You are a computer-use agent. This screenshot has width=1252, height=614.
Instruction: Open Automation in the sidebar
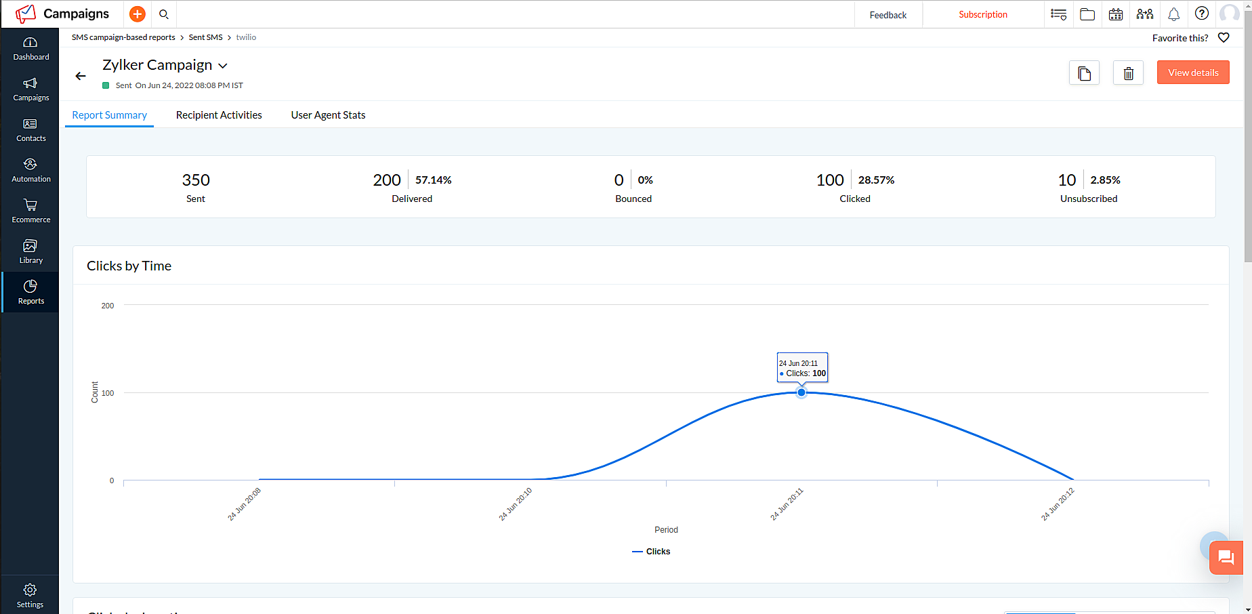30,170
